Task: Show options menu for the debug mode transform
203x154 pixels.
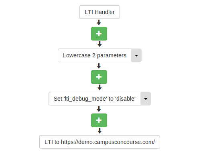Action: click(x=146, y=99)
